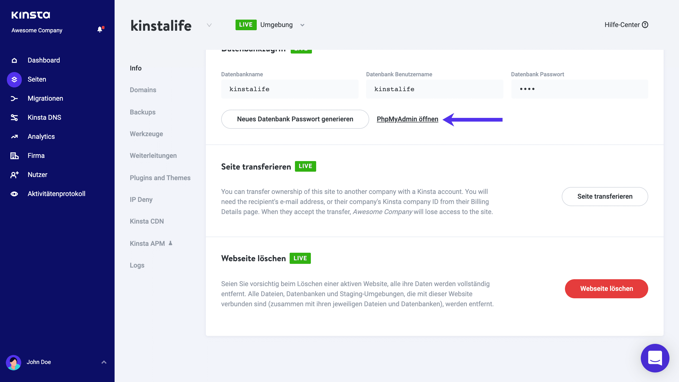Click the Hilfe-Center question mark icon
This screenshot has height=382, width=679.
pyautogui.click(x=645, y=25)
